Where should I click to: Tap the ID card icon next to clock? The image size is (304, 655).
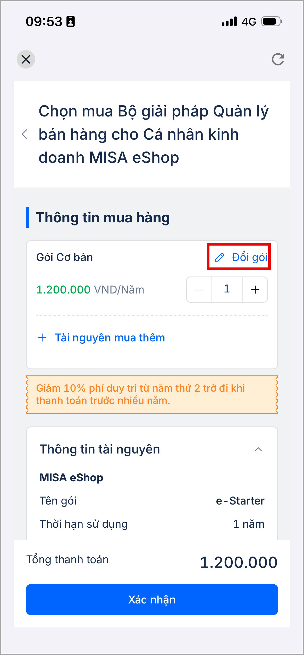71,21
